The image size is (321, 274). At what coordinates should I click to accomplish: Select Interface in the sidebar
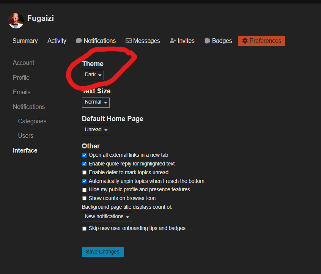(x=25, y=151)
